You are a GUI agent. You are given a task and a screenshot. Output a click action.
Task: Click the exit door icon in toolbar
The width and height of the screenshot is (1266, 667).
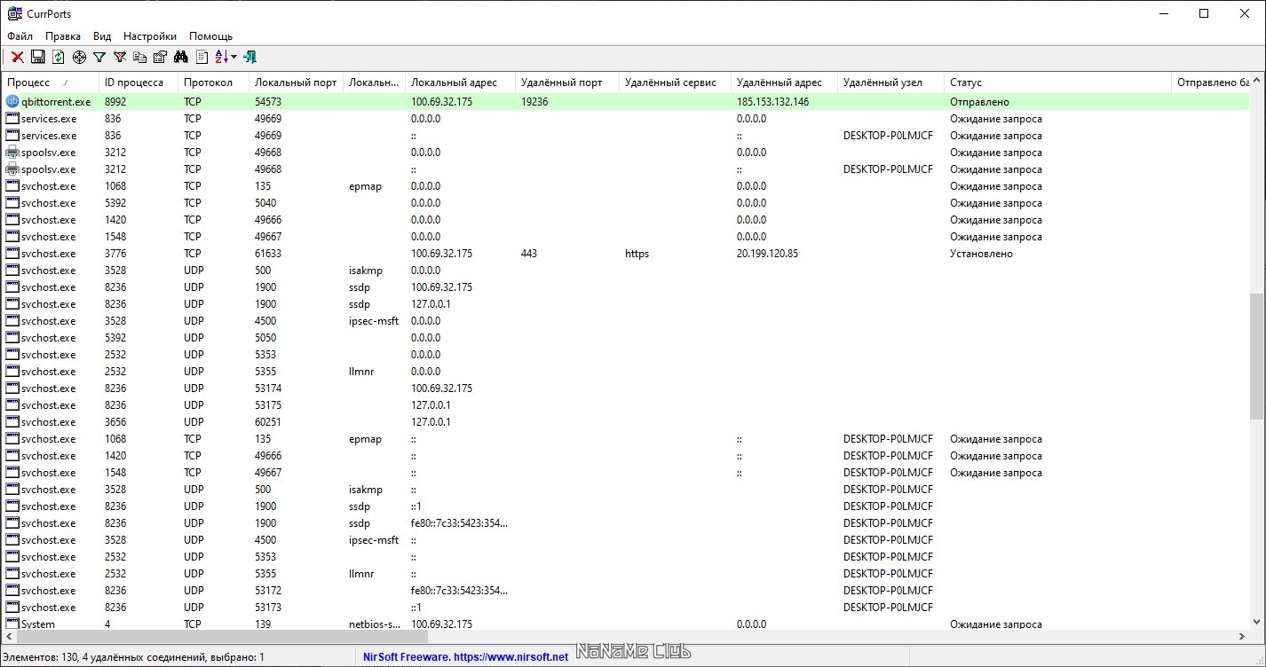(250, 57)
